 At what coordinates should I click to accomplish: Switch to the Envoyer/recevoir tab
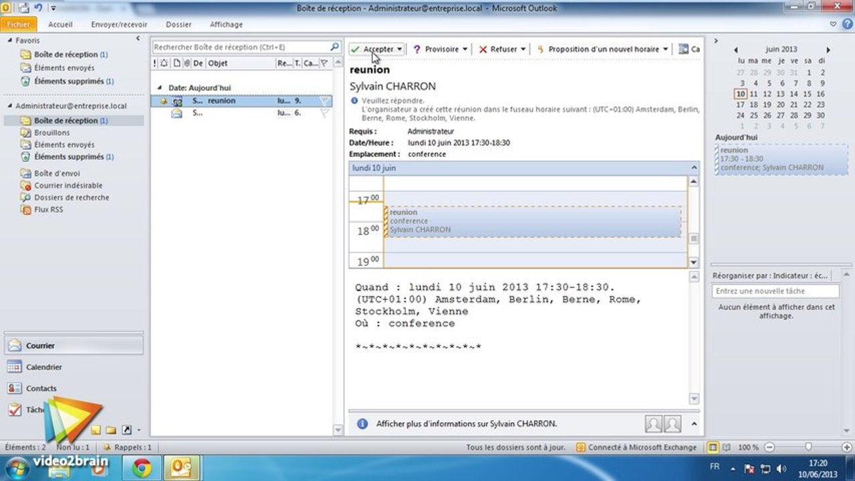[119, 24]
